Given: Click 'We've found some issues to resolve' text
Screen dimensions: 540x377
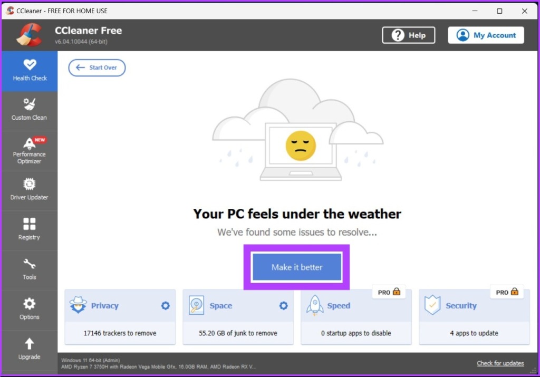Looking at the screenshot, I should pos(297,232).
